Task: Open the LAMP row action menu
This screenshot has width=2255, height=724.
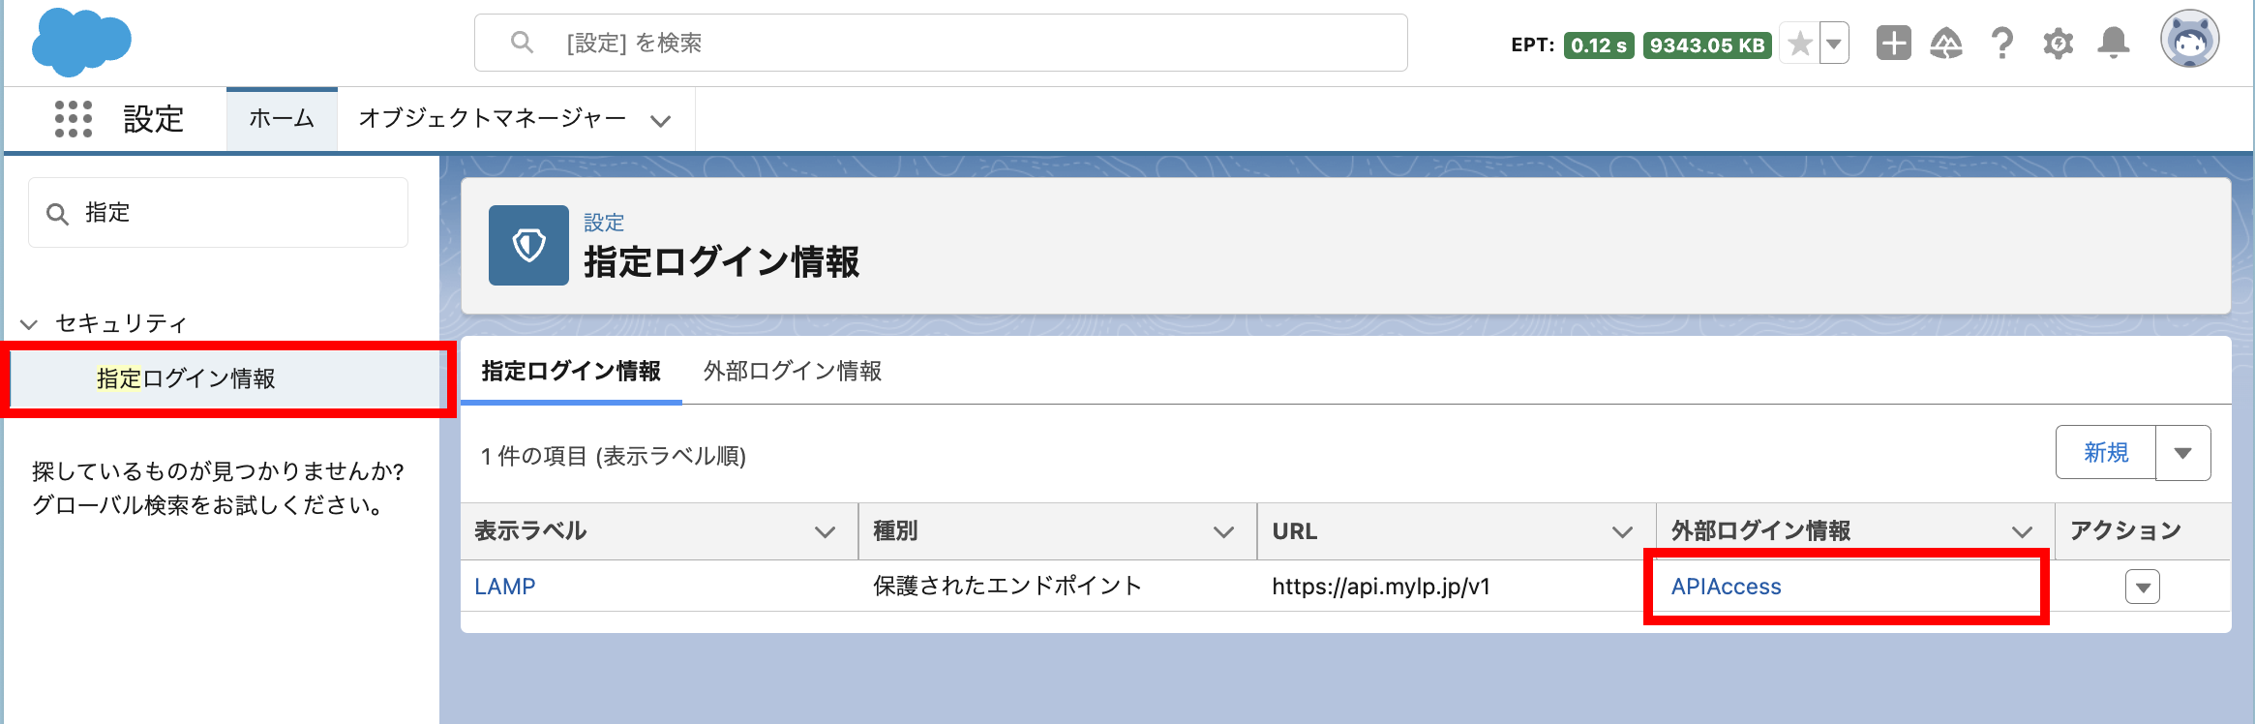Action: [x=2143, y=587]
